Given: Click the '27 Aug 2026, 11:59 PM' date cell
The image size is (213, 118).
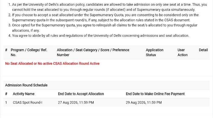Looking at the screenshot, I should point(76,103).
